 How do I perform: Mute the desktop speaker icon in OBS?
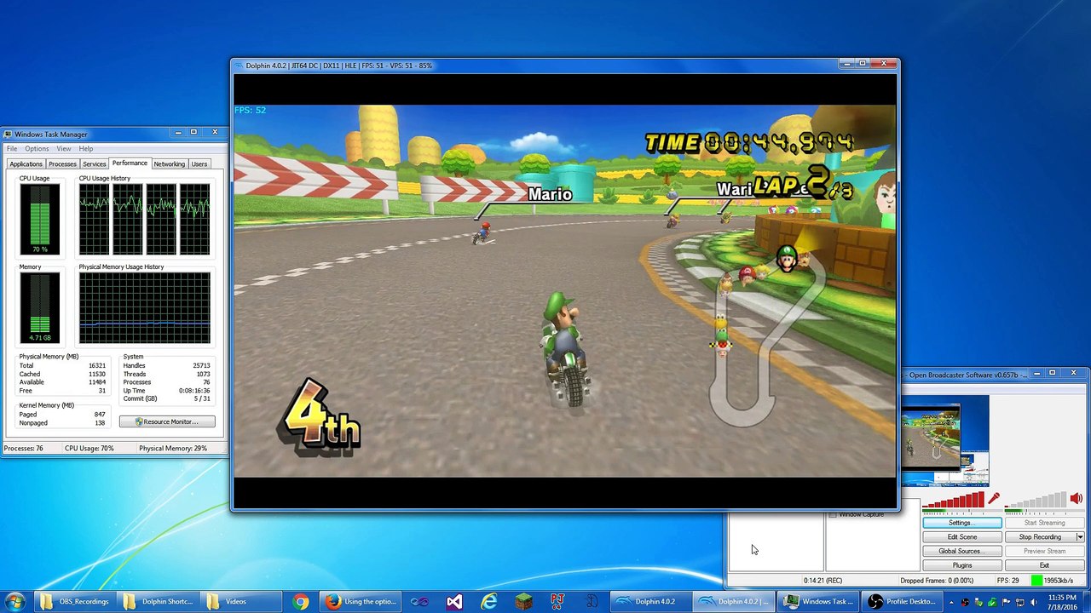click(1076, 499)
